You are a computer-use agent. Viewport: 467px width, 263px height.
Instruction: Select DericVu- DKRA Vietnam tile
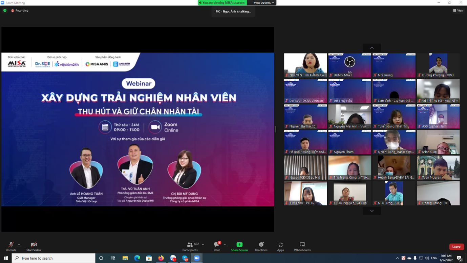(305, 91)
